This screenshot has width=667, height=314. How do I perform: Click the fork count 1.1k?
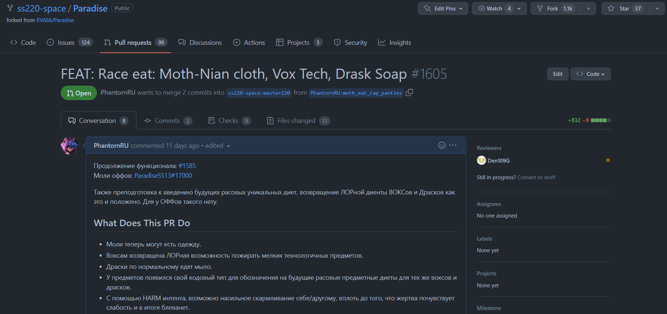click(x=568, y=9)
